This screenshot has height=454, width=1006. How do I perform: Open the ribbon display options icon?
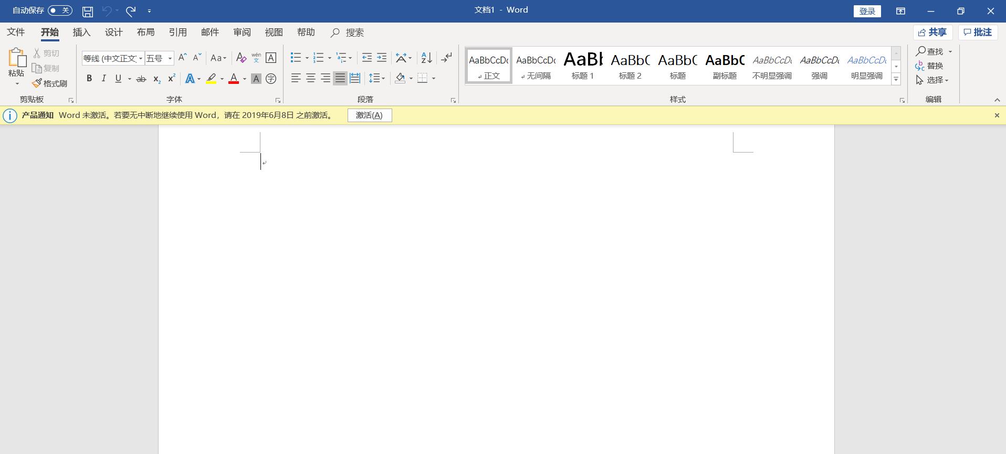(900, 11)
